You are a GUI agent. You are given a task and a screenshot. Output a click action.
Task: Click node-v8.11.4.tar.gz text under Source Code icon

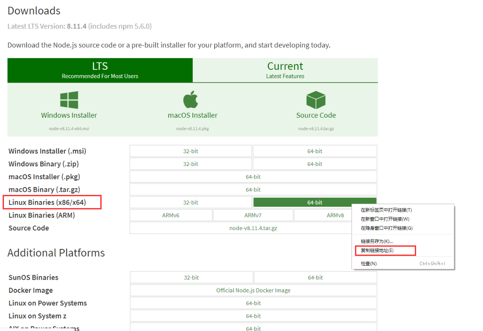pos(316,129)
